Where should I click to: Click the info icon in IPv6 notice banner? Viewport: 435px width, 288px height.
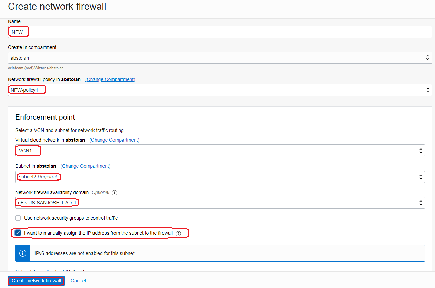pyautogui.click(x=22, y=253)
